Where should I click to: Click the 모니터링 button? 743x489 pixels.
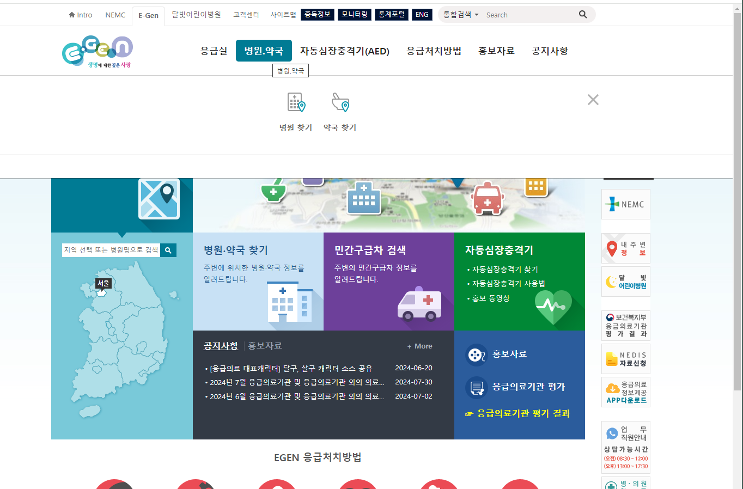(355, 15)
